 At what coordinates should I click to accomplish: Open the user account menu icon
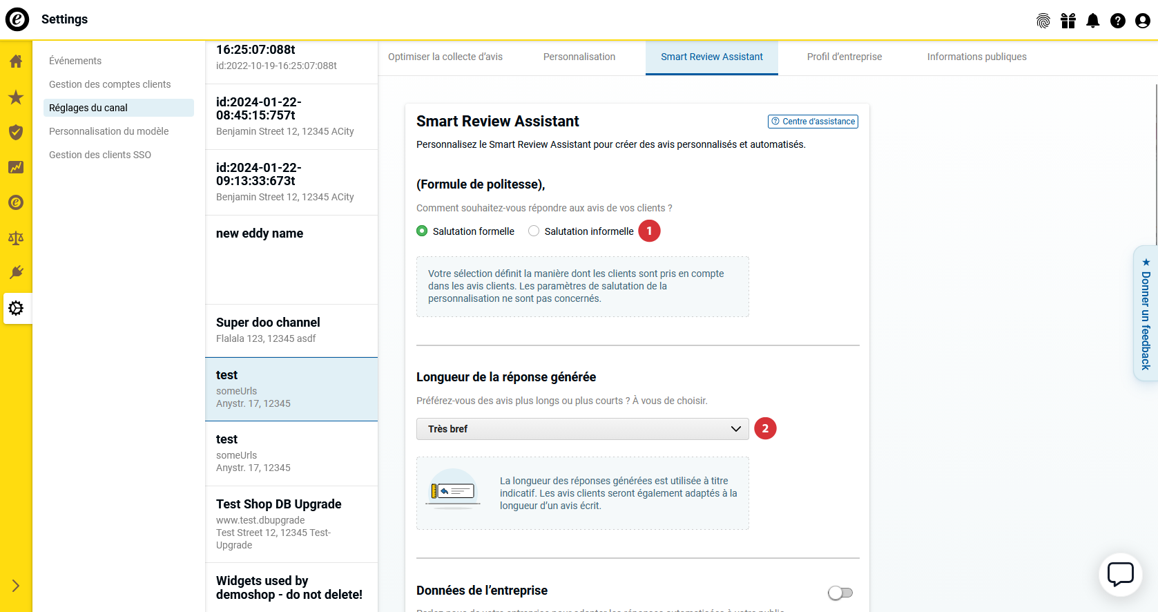click(1143, 21)
